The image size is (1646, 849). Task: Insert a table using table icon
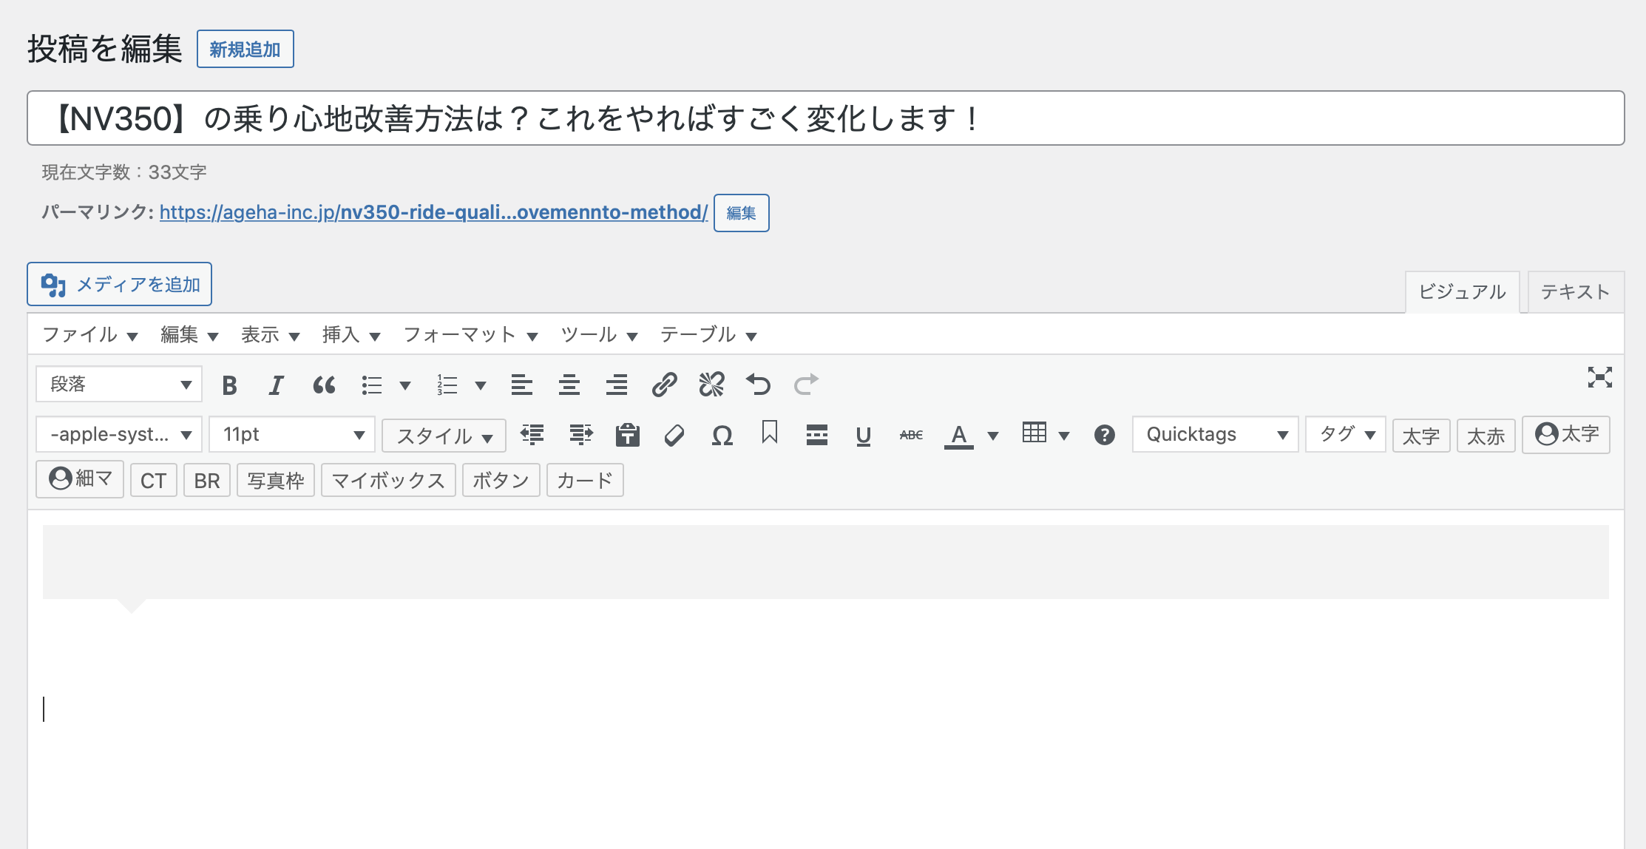tap(1034, 434)
